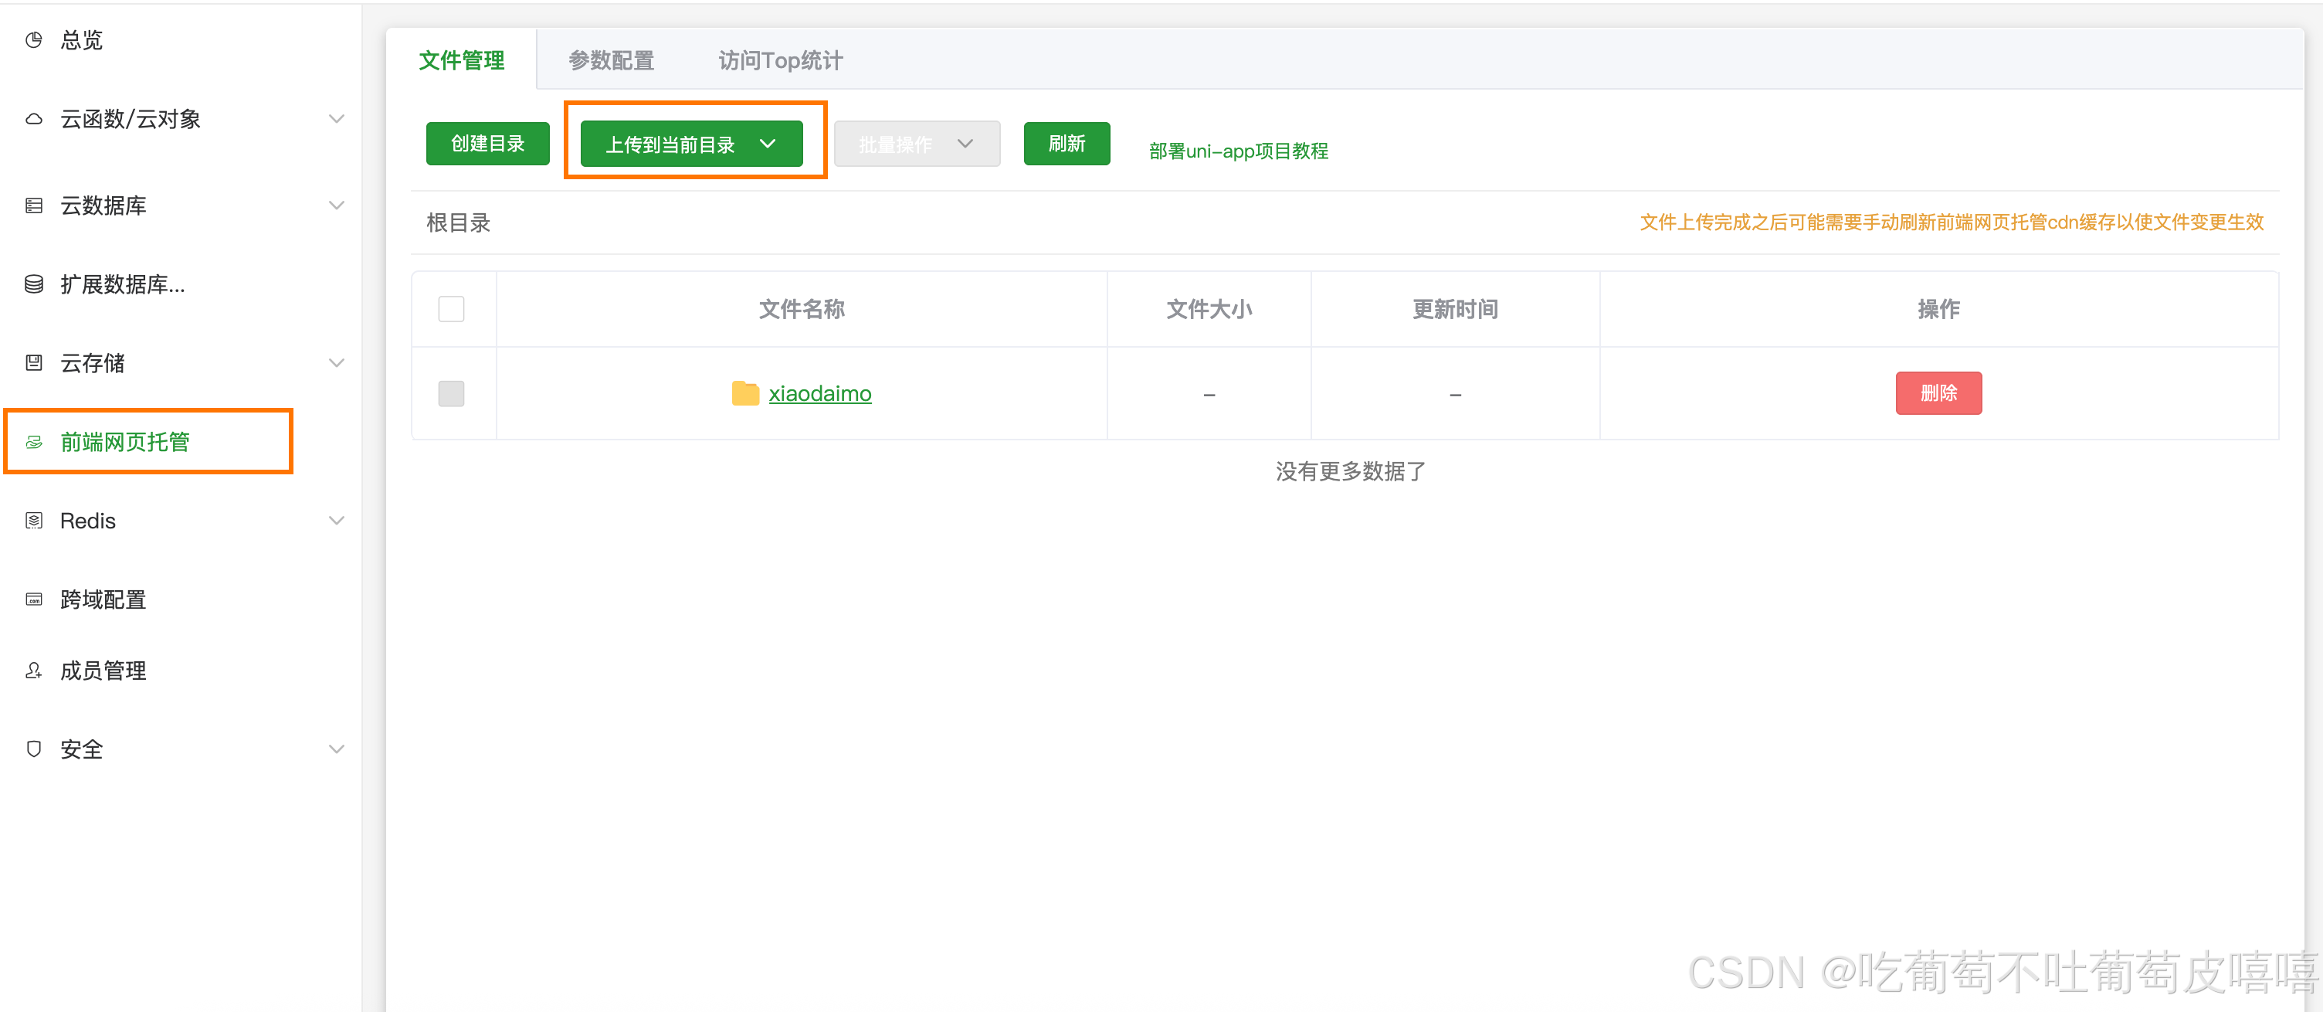The image size is (2323, 1012).
Task: Open the 跨域配置 cross-origin config icon
Action: 33,599
